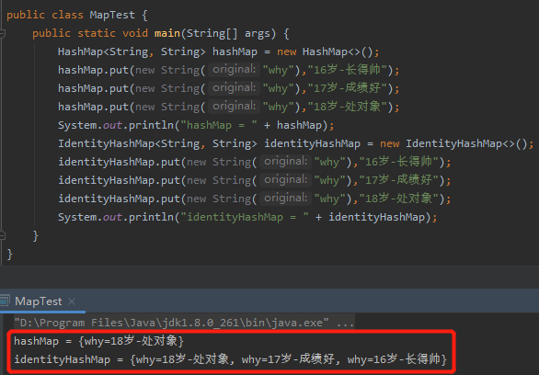Click the identityHashMap variable name in declaration
This screenshot has height=375, width=539.
coord(312,143)
